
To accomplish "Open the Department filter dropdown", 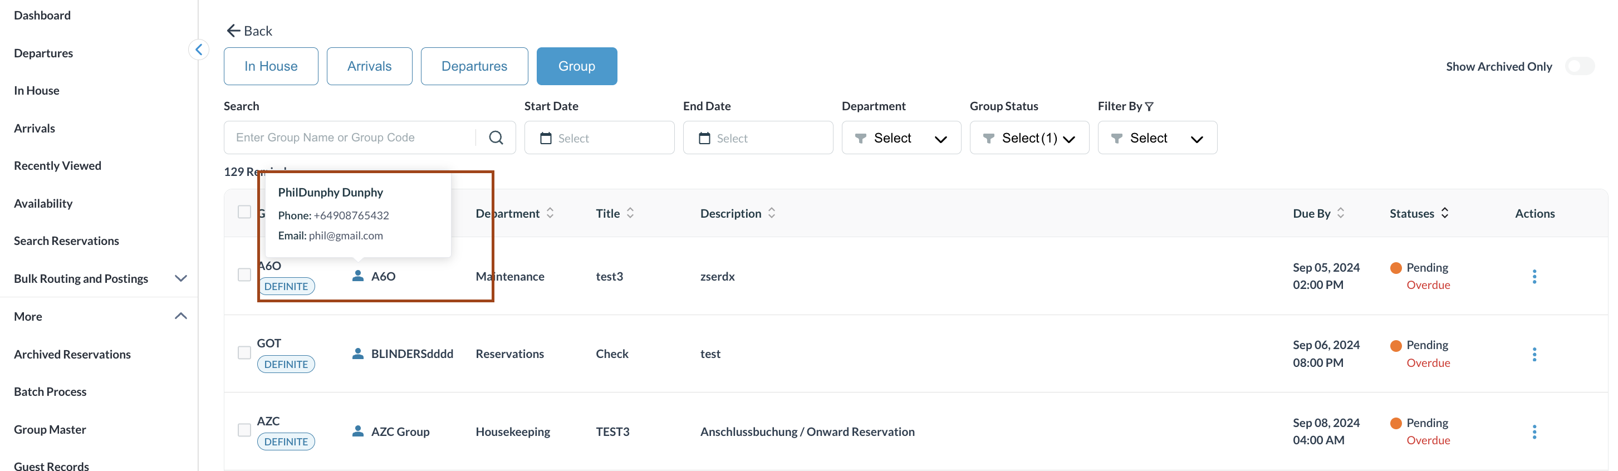I will (901, 138).
